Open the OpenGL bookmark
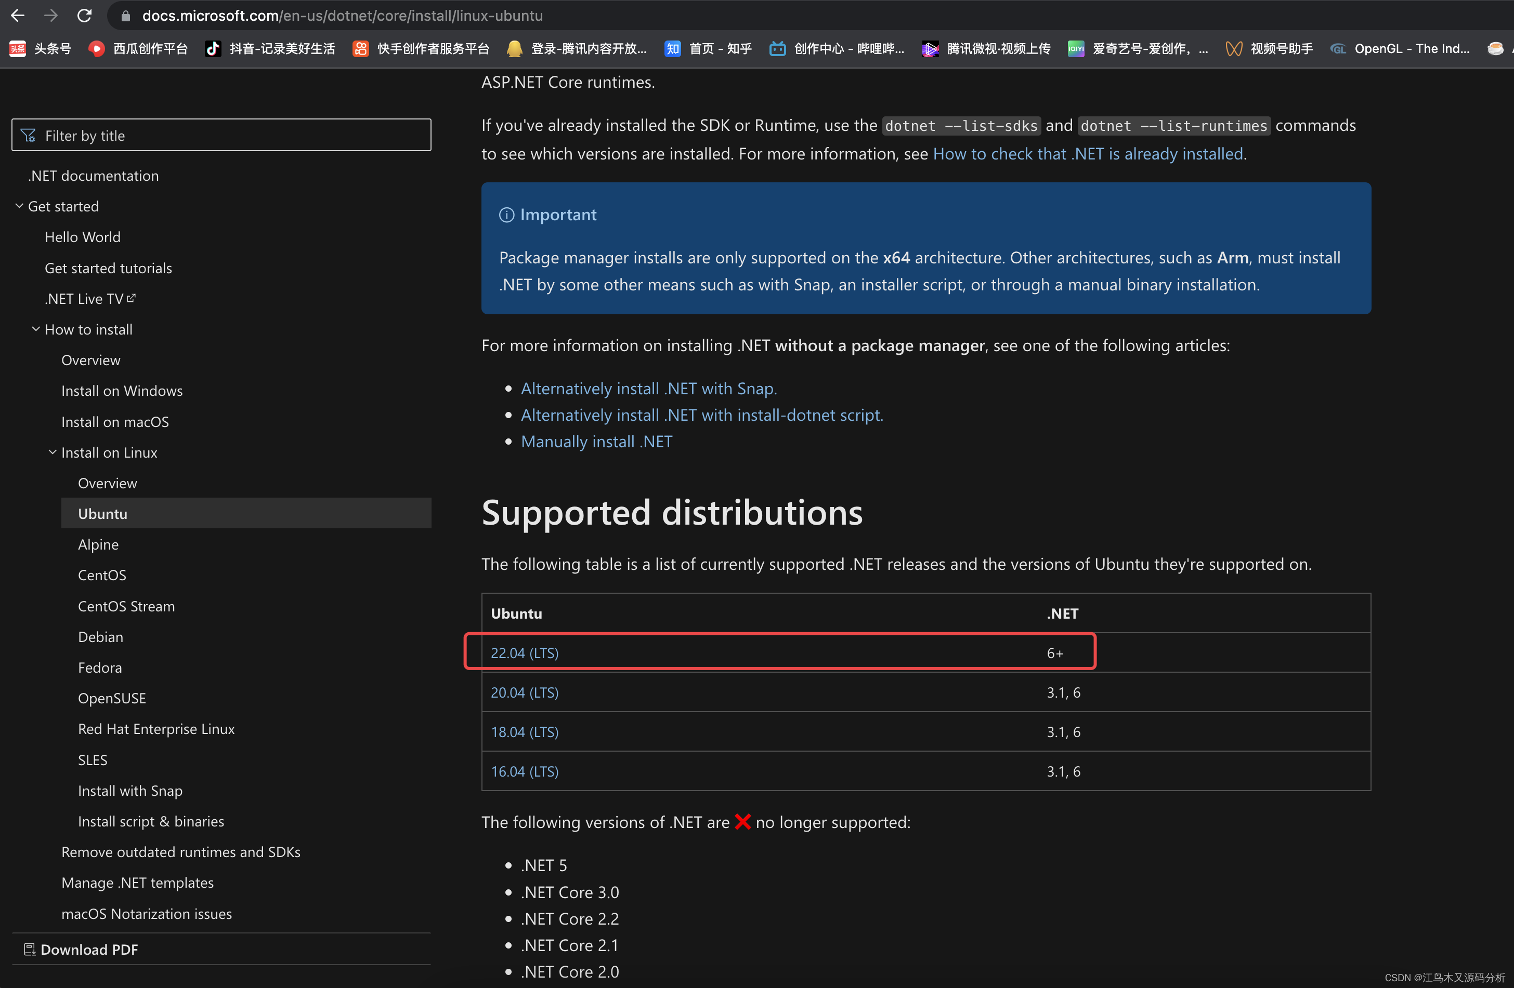The width and height of the screenshot is (1514, 988). click(1400, 48)
